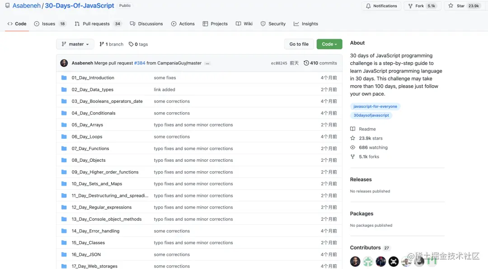Open folder 08_Day_Objects
488x269 pixels.
point(89,160)
